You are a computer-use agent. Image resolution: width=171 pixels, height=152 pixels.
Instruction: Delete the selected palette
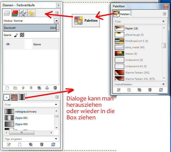[x=150, y=90]
